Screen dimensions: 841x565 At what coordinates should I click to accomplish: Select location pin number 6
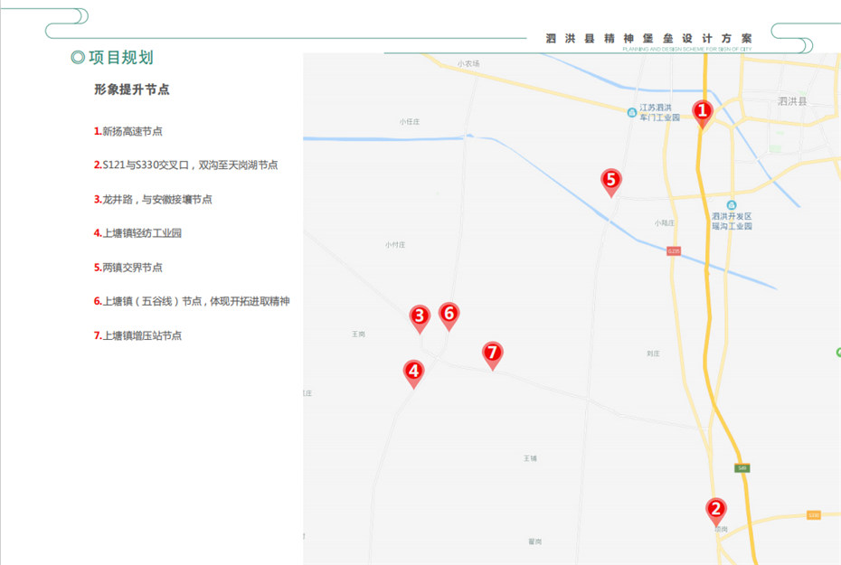coord(449,314)
